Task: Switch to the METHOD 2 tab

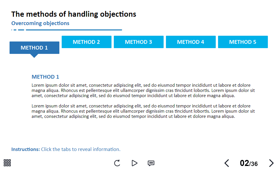Action: pos(87,42)
